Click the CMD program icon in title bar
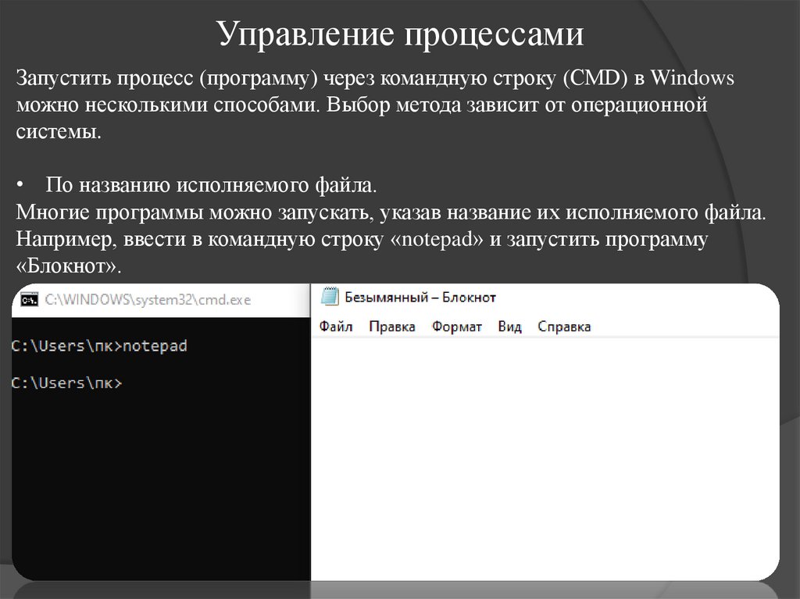This screenshot has height=599, width=800. click(x=29, y=298)
